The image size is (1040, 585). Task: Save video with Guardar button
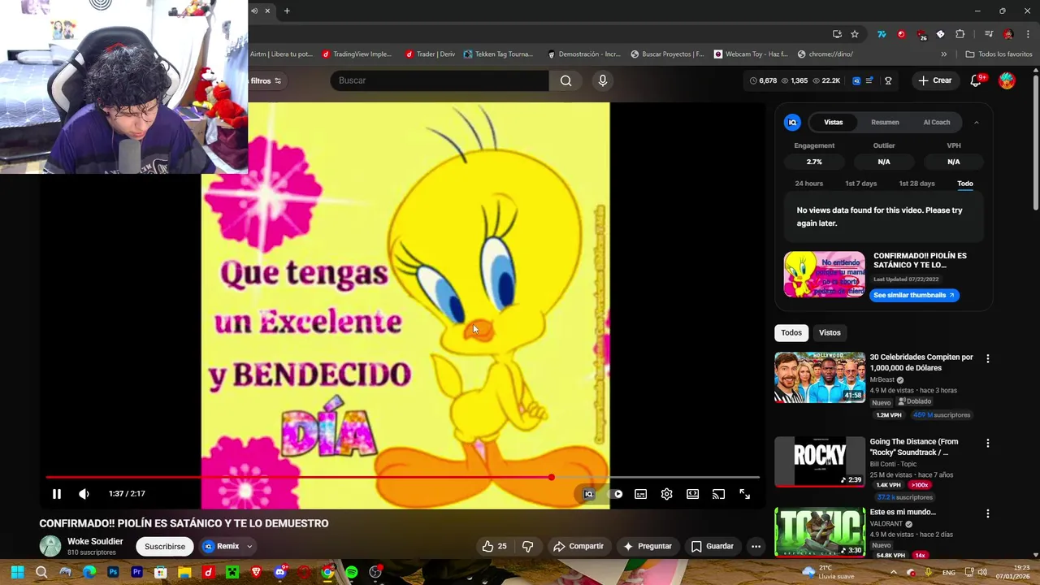(712, 546)
